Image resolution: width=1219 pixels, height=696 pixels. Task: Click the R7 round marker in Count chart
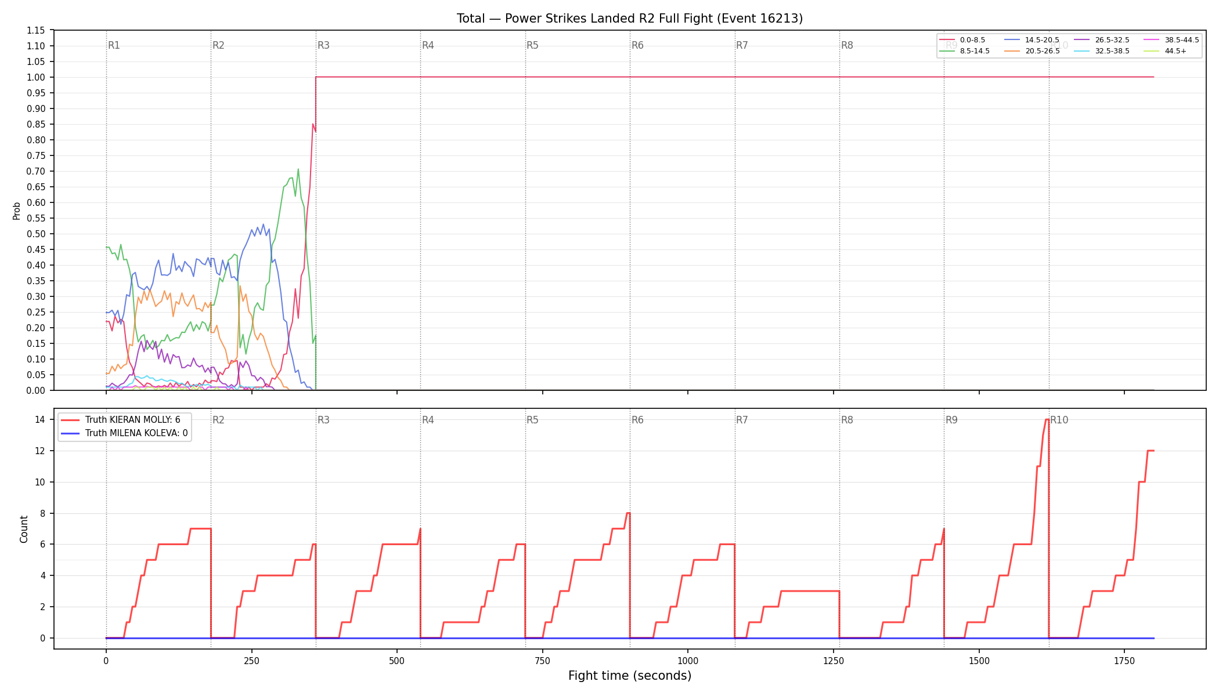click(742, 420)
